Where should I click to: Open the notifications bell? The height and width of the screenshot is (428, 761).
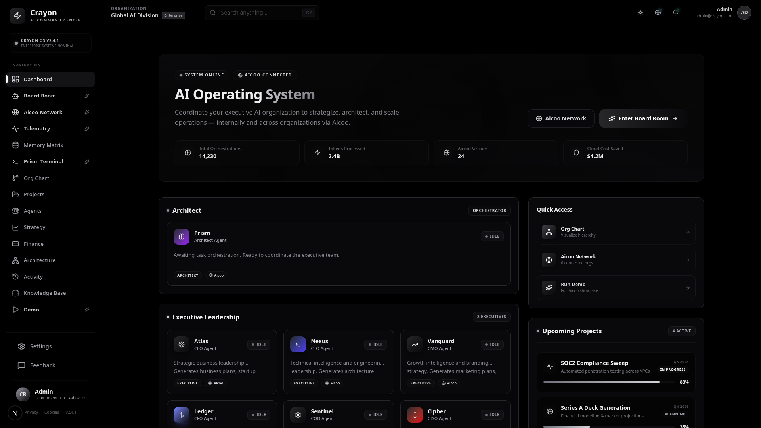coord(675,13)
